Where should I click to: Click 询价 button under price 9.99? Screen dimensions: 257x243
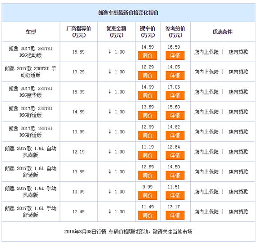pyautogui.click(x=148, y=195)
